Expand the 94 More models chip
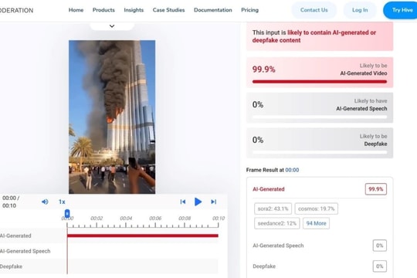The image size is (417, 278). [316, 223]
